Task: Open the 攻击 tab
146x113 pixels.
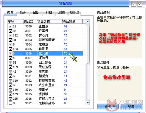Action: coord(23,13)
